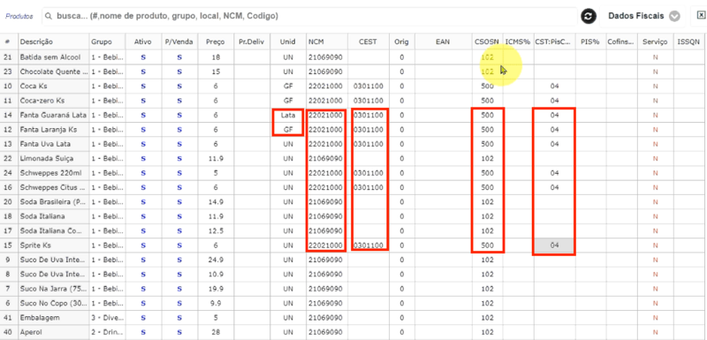Click the CSOSN column header
Image resolution: width=707 pixels, height=340 pixels.
487,42
